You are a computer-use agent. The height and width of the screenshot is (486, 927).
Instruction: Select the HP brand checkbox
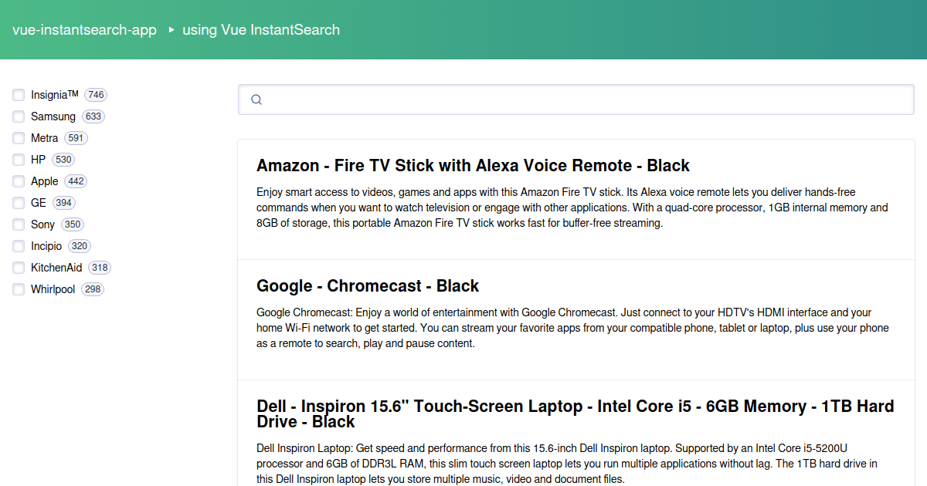point(19,160)
